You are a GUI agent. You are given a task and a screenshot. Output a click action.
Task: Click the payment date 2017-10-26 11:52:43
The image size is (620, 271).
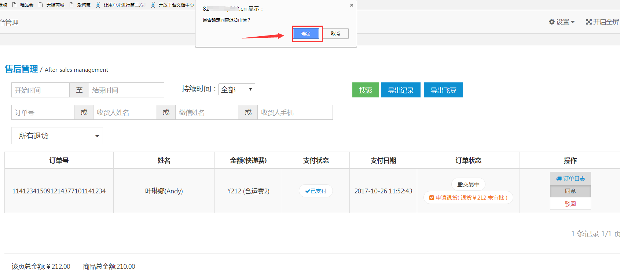tap(383, 191)
